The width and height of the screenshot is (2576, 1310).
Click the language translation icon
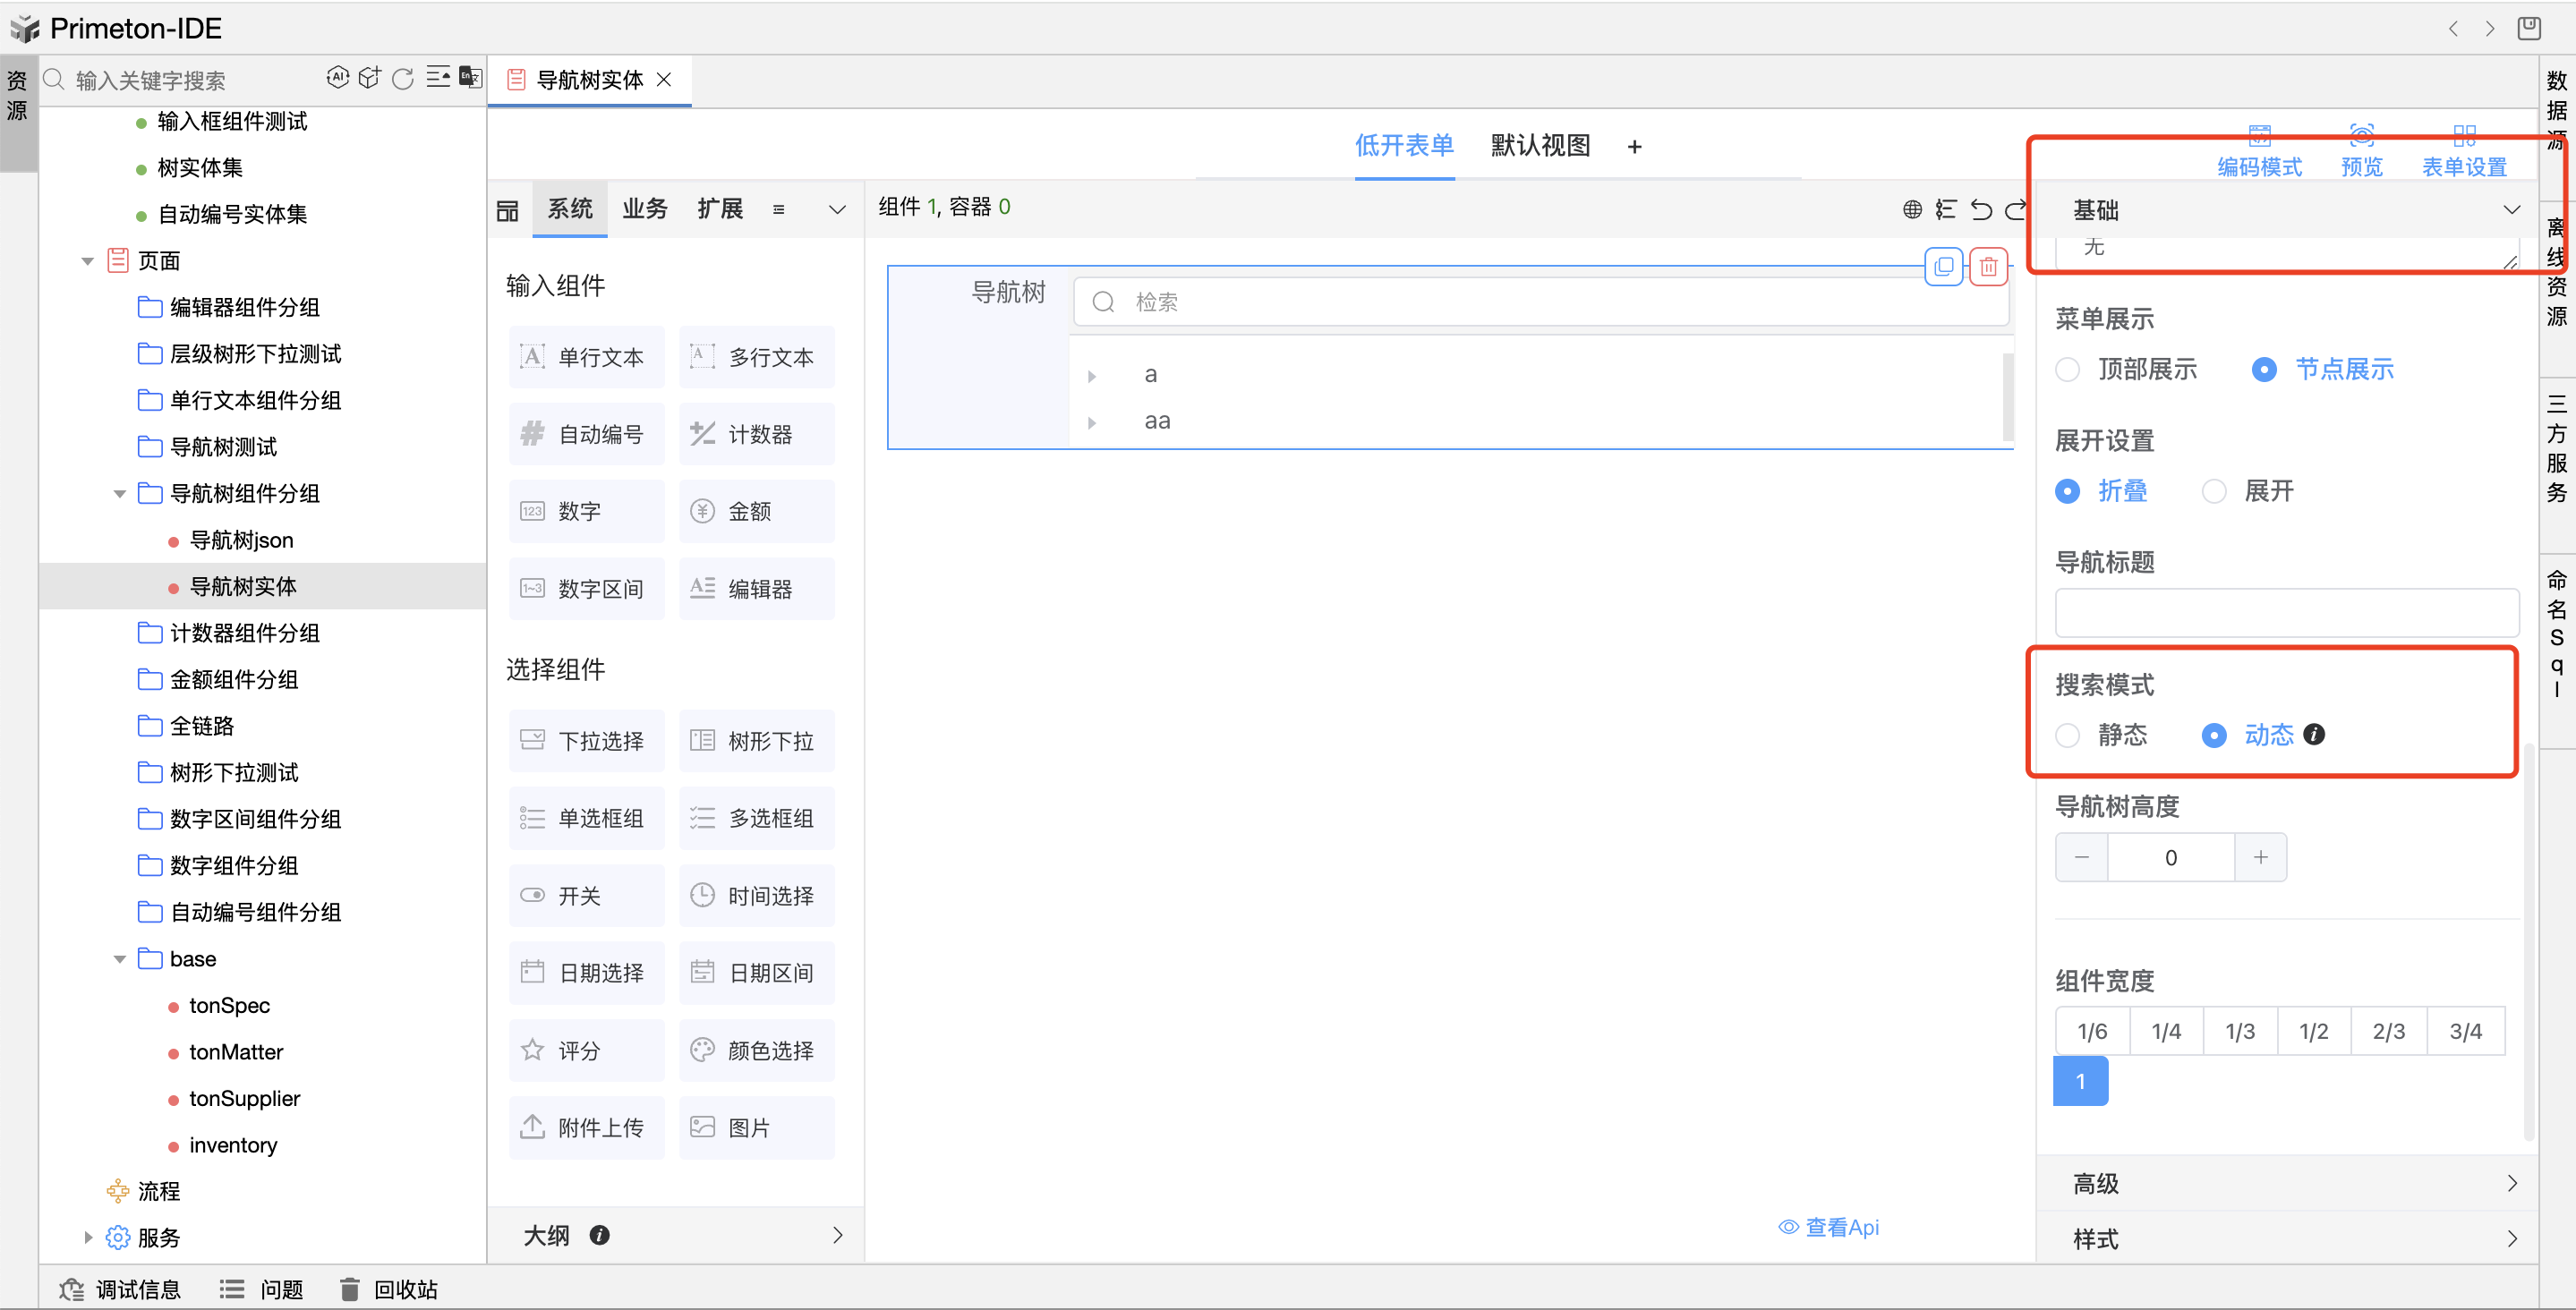click(470, 77)
